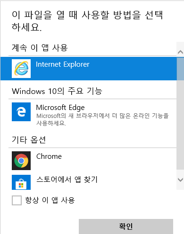184x234 pixels.
Task: Confirm with the 확인 button
Action: [126, 226]
